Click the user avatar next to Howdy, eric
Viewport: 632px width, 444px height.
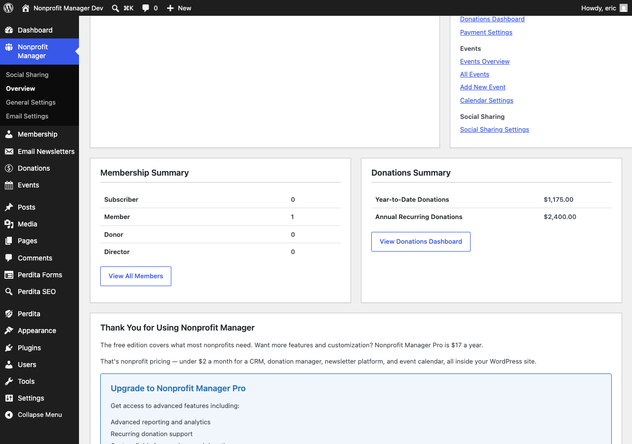[x=624, y=8]
